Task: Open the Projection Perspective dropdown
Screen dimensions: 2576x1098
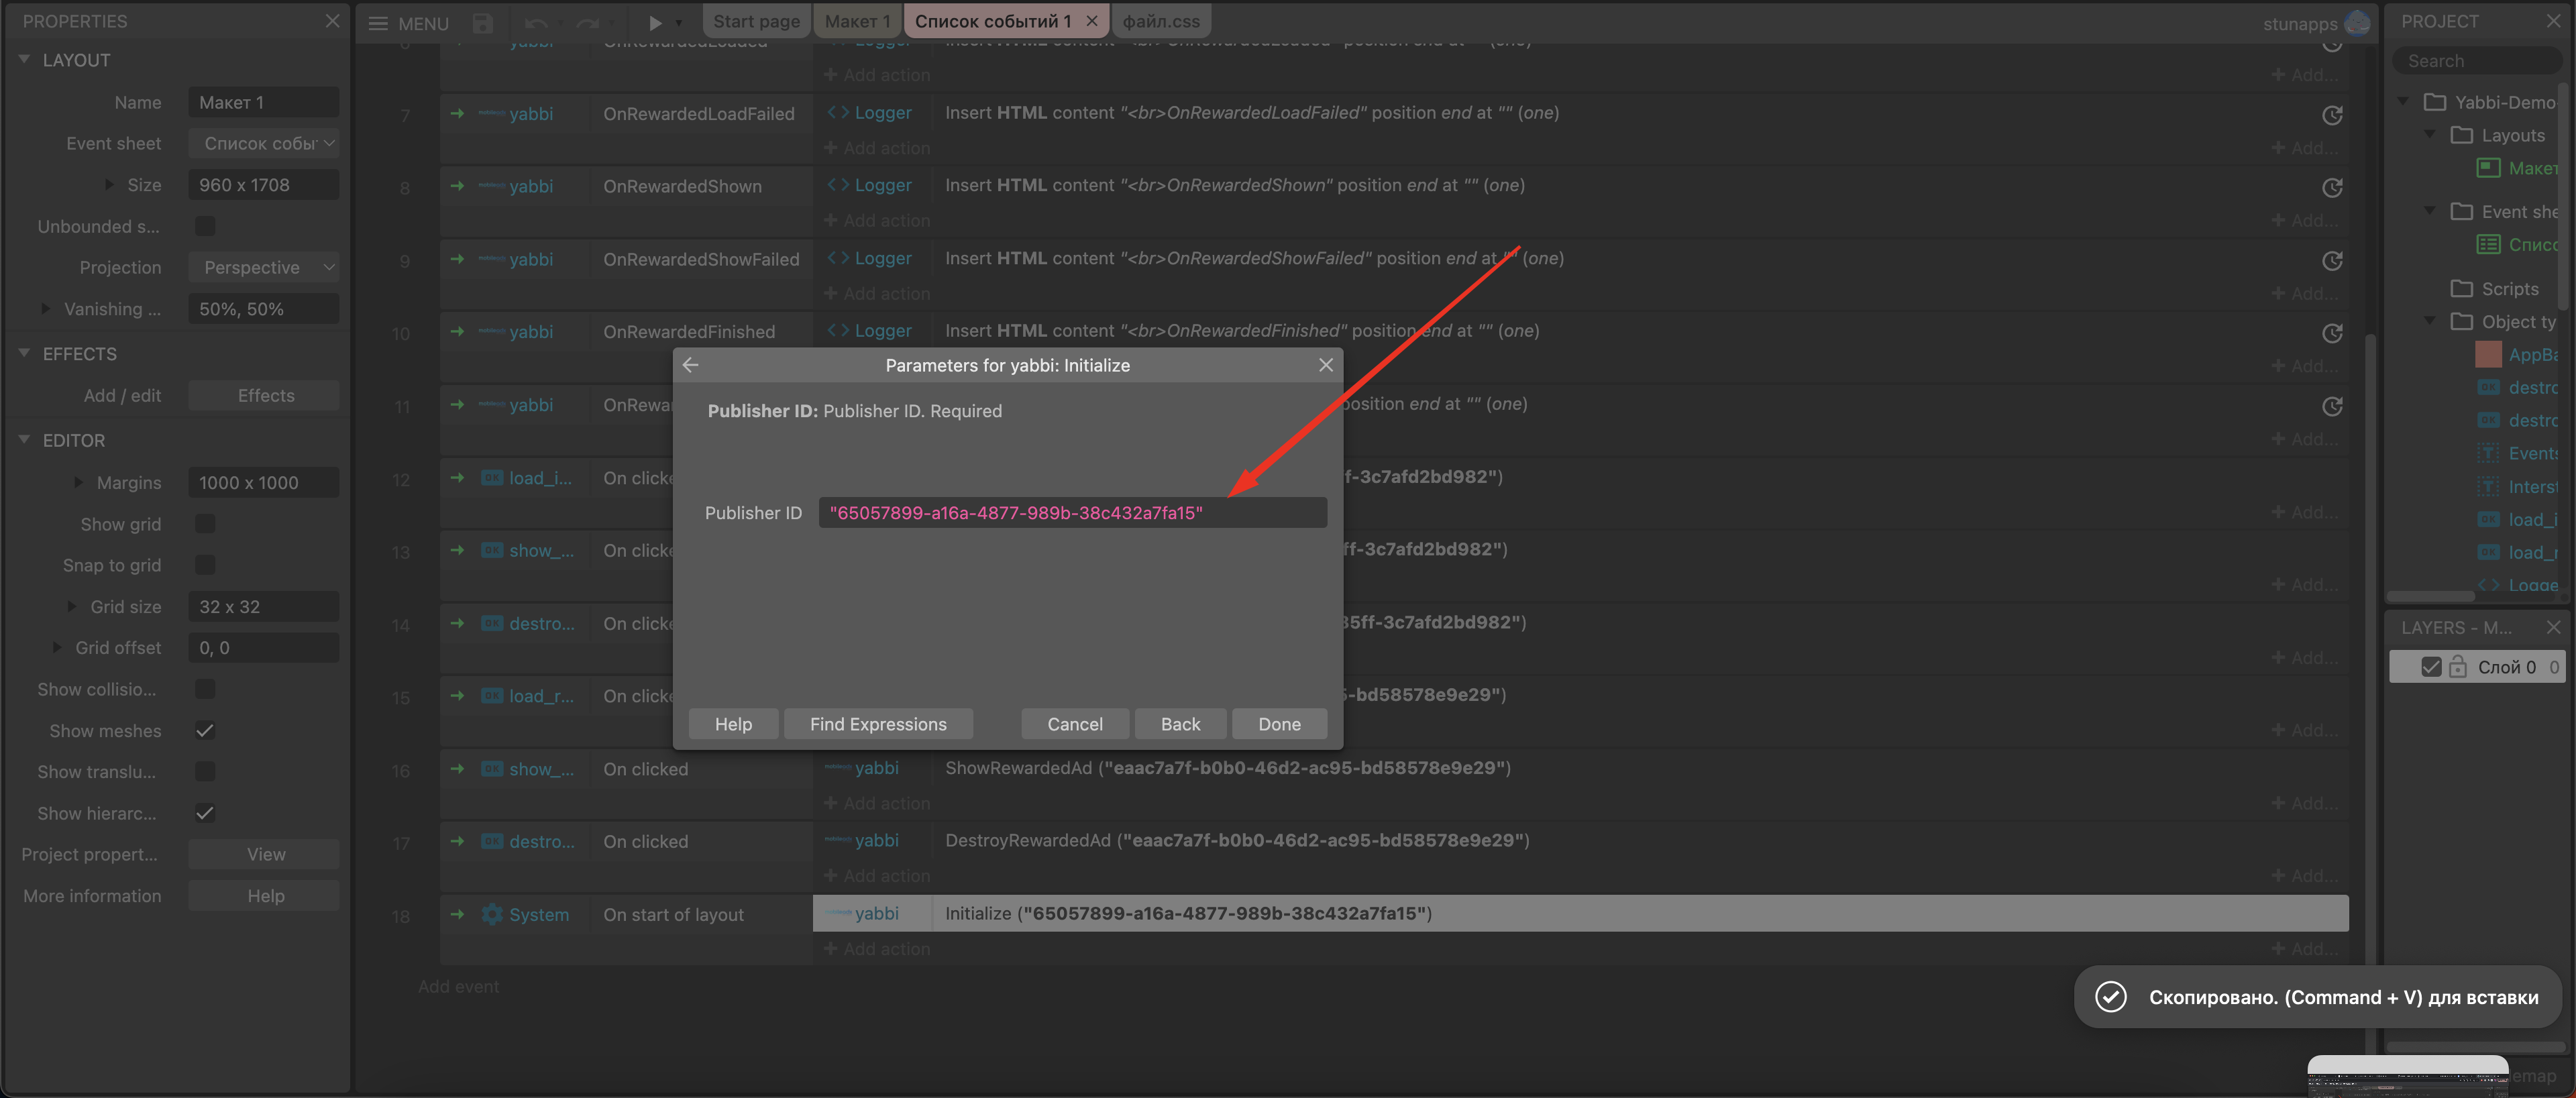Action: [x=264, y=267]
